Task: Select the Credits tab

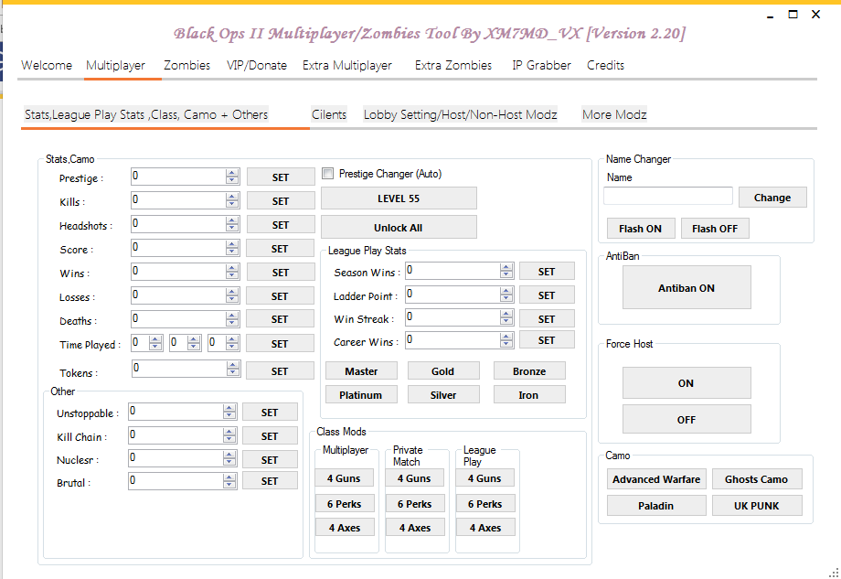Action: 605,66
